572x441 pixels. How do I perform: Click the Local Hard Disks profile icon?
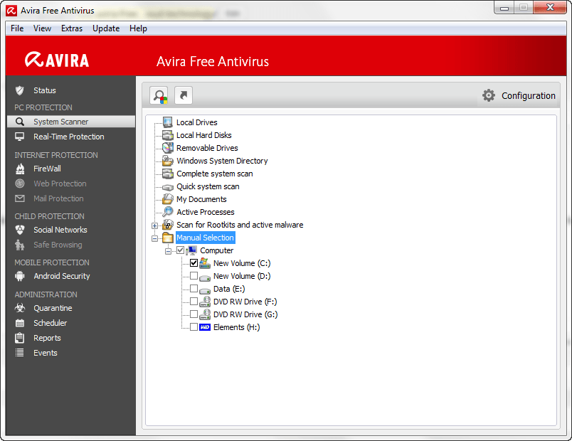pos(168,135)
